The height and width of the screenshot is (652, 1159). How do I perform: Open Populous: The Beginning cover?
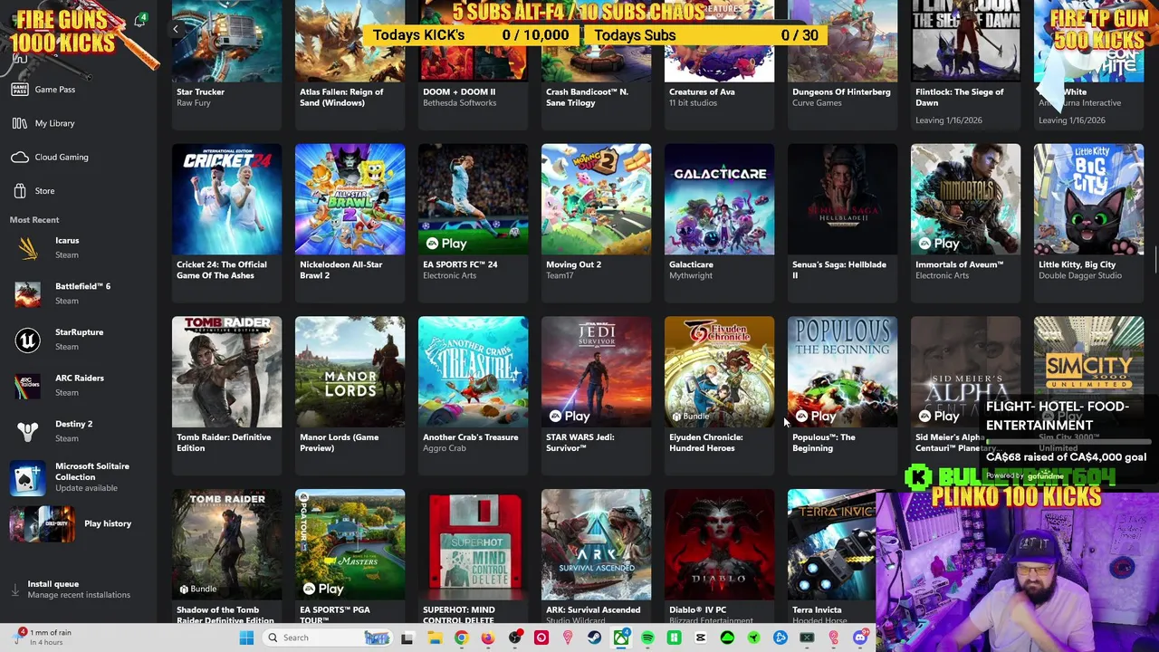(x=842, y=371)
